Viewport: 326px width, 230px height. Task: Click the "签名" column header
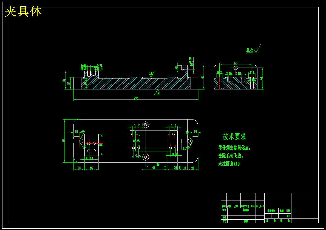[x=253, y=206]
